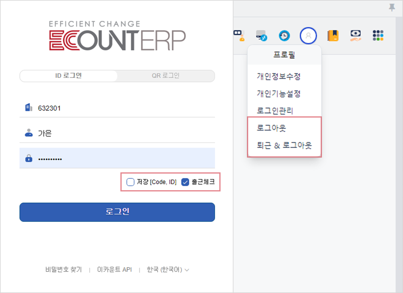Choose 로그아웃 in profile menu

(272, 128)
